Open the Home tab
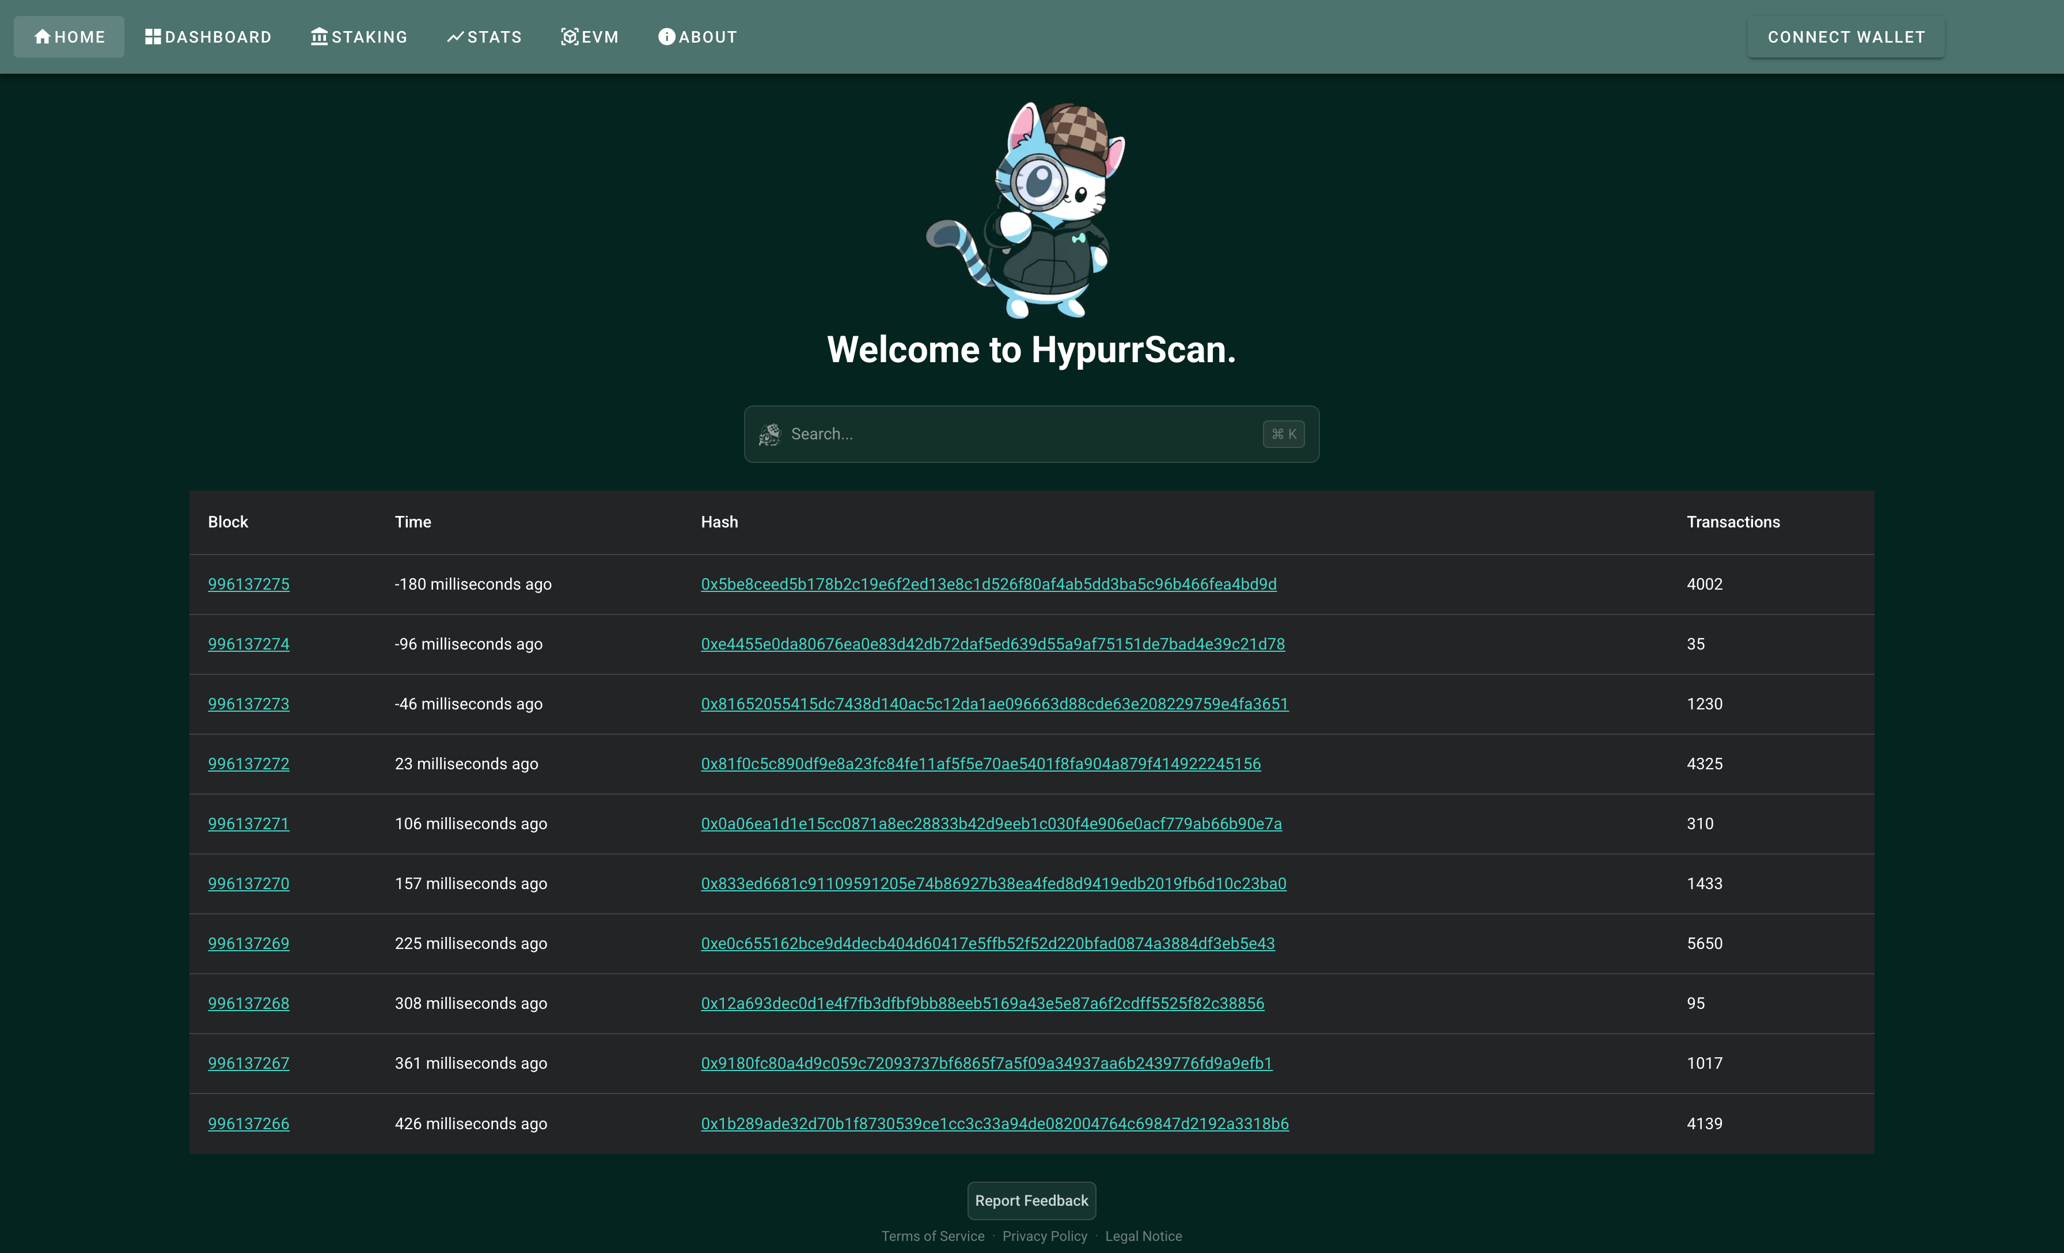Screen dimensions: 2064x1253 (69, 37)
